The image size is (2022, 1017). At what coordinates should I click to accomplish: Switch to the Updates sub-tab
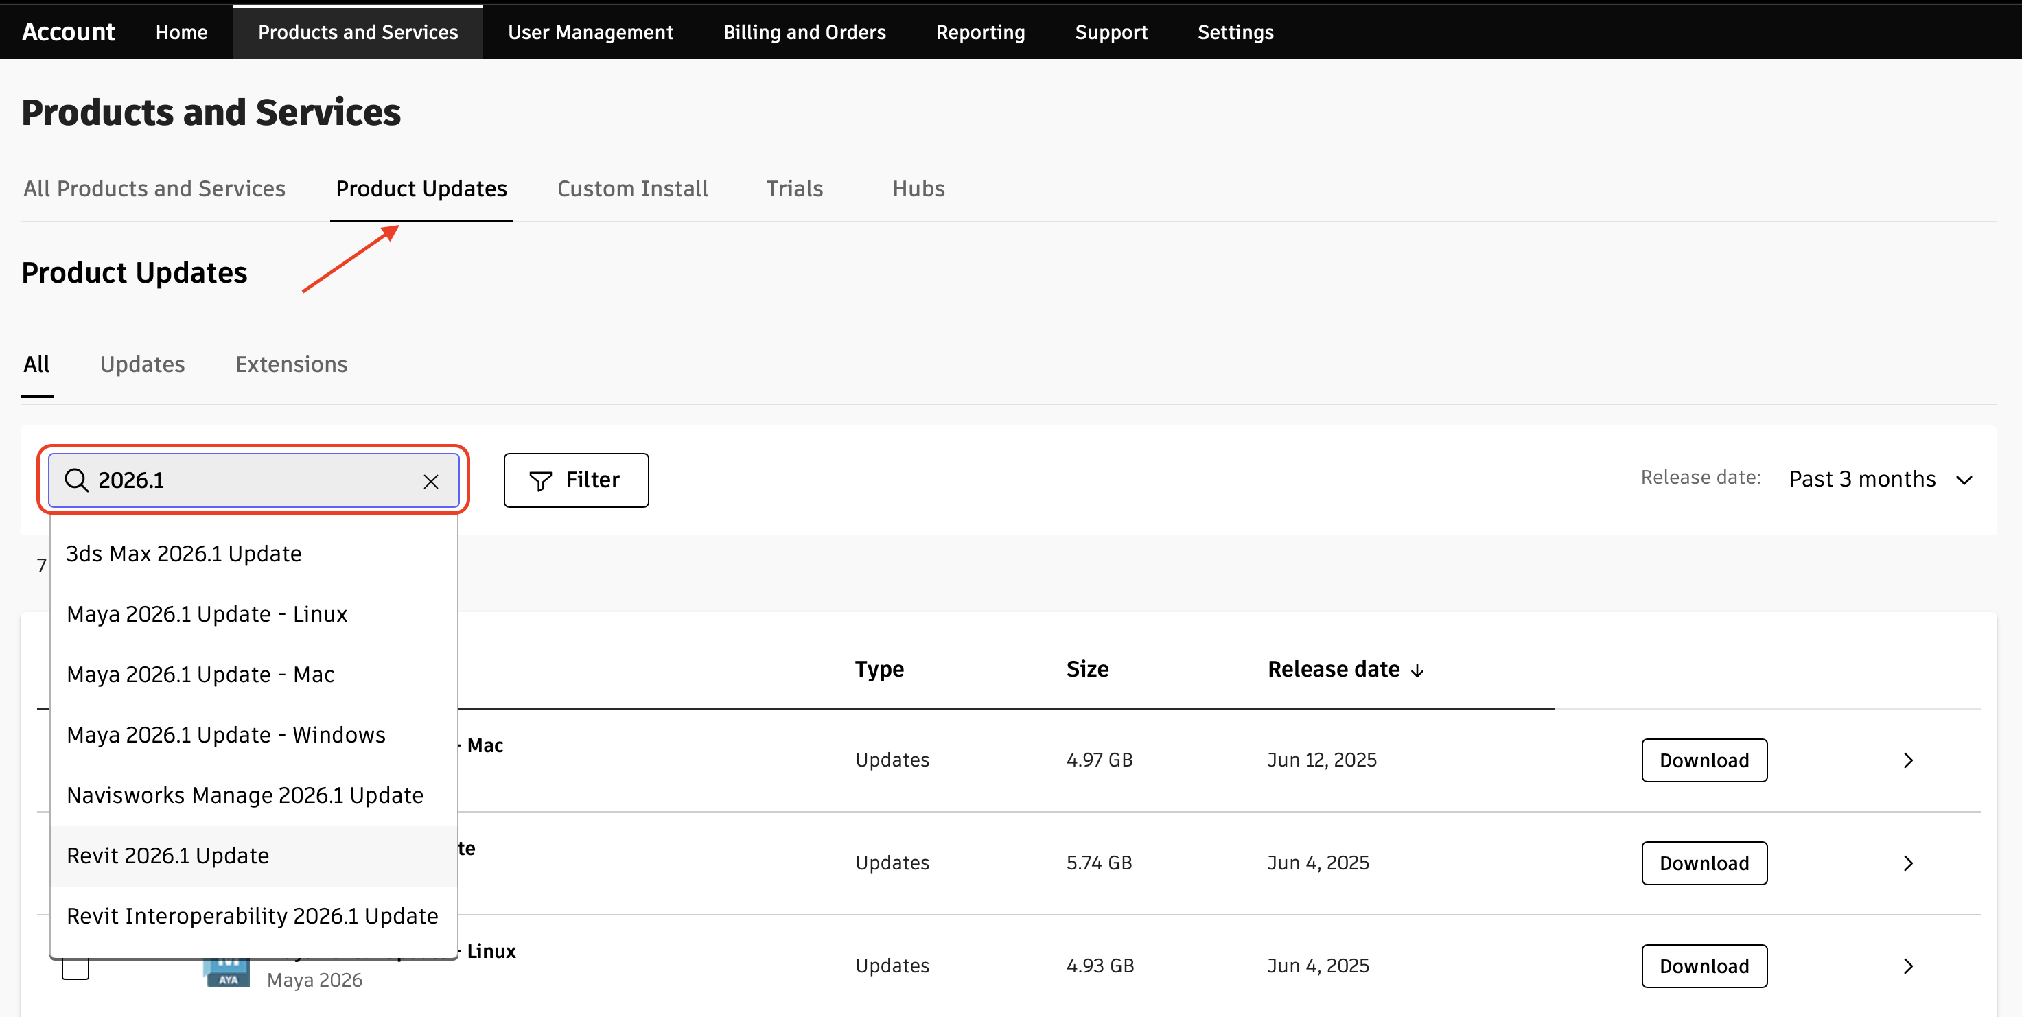(x=142, y=364)
